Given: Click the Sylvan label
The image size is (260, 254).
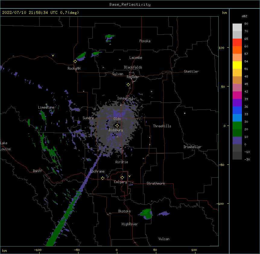Looking at the screenshot, I should tap(118, 74).
